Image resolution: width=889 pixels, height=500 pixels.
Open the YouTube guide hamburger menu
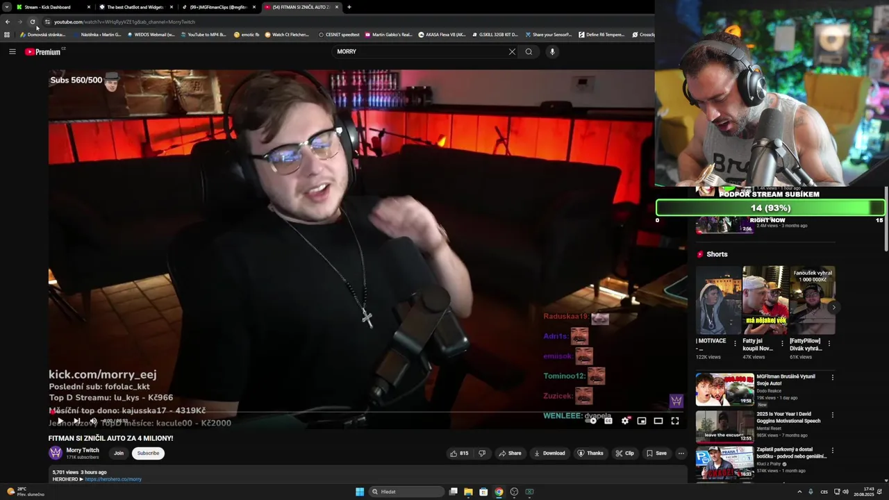(x=12, y=51)
